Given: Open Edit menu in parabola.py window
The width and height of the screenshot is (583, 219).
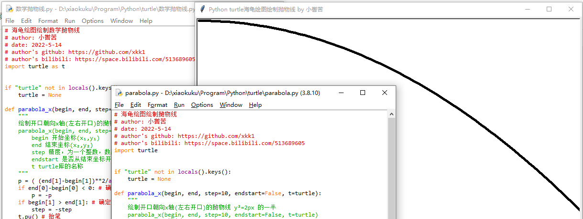Looking at the screenshot, I should tap(136, 105).
